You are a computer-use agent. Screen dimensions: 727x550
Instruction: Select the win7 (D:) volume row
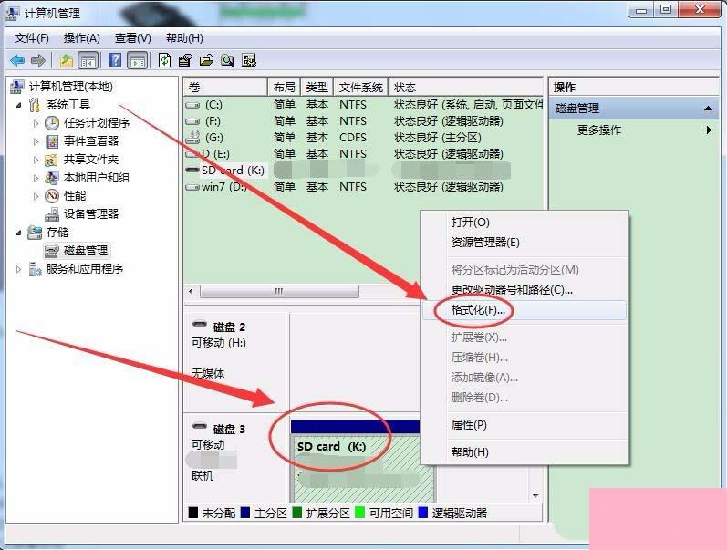tap(363, 187)
